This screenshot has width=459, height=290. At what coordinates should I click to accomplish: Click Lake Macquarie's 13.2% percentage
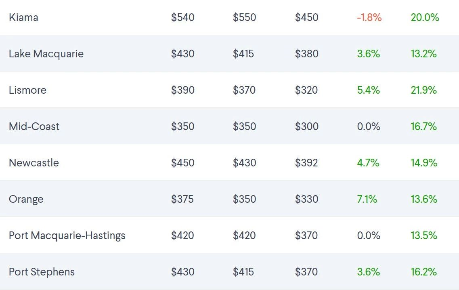(424, 54)
